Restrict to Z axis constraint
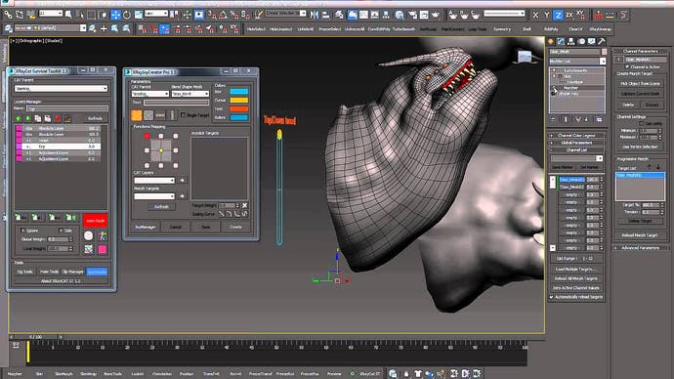Viewport: 674px width, 379px height. [558, 15]
